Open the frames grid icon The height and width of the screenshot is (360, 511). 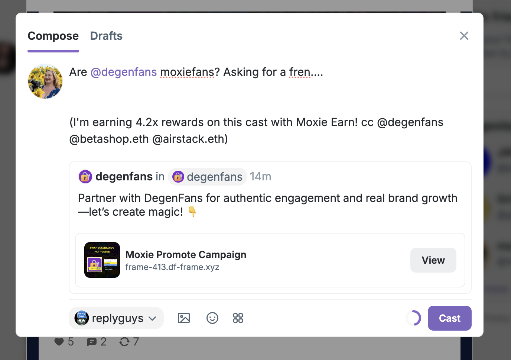(x=238, y=318)
